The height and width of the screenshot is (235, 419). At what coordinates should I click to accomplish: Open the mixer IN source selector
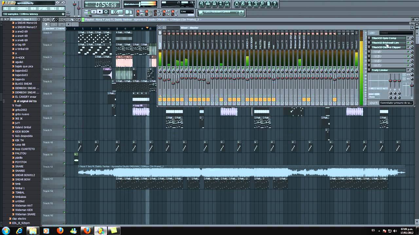pos(395,33)
